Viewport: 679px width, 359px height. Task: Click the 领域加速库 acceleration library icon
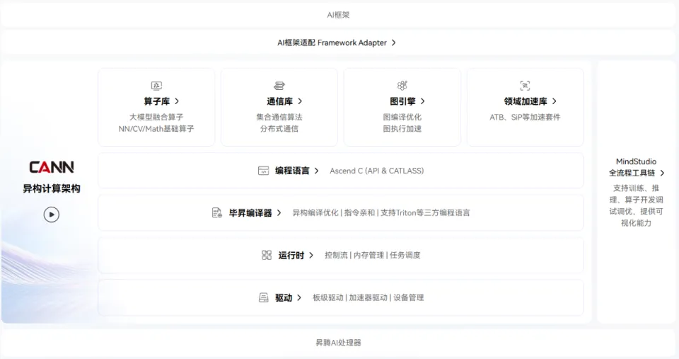click(525, 86)
